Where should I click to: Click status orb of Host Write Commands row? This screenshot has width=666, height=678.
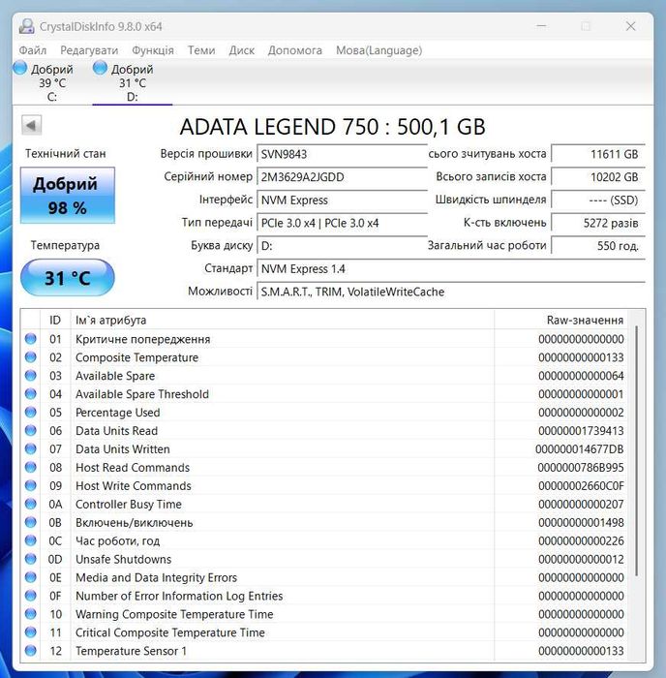(x=31, y=485)
